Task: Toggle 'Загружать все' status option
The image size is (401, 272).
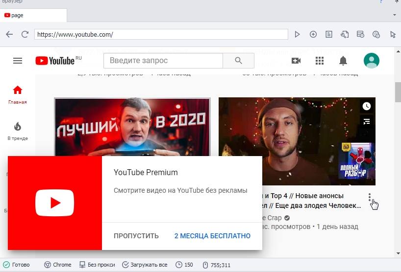Action: pos(145,265)
